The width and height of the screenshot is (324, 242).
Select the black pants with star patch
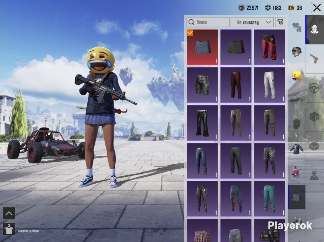coord(202,199)
